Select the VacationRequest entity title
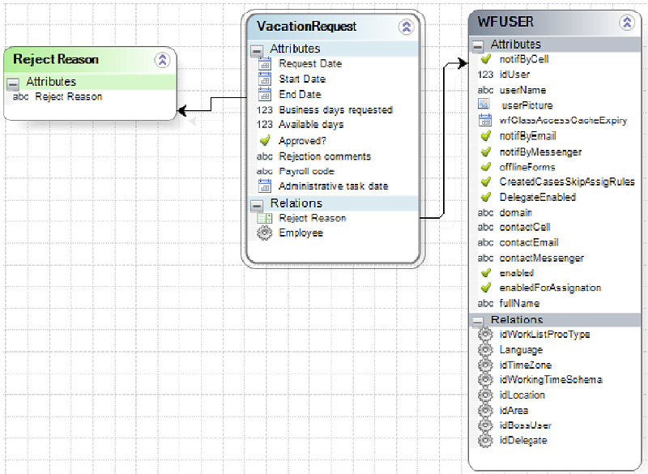The height and width of the screenshot is (474, 648). (307, 27)
